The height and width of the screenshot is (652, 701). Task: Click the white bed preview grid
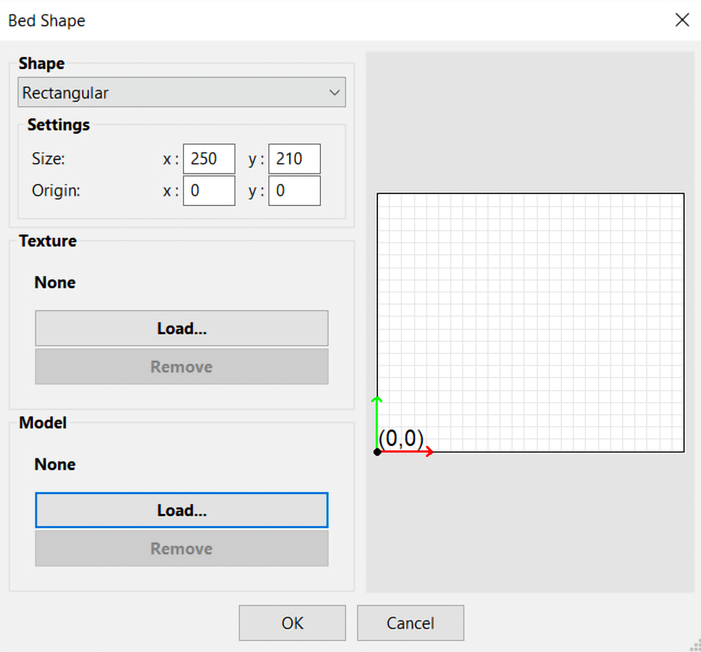[531, 322]
